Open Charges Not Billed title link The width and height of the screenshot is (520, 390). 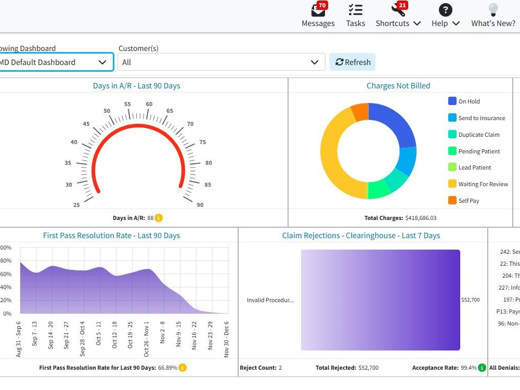pos(398,86)
